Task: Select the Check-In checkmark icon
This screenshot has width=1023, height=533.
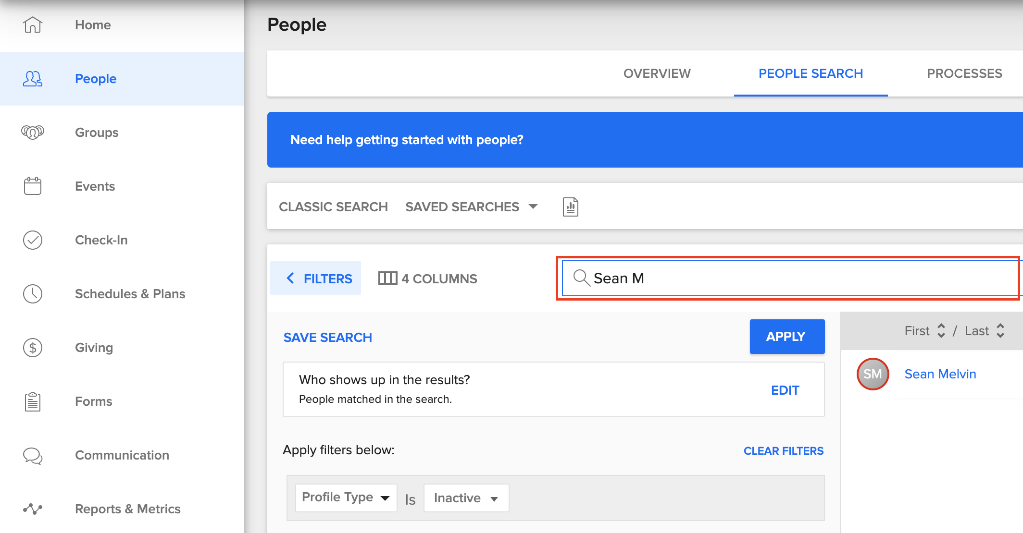Action: point(33,240)
